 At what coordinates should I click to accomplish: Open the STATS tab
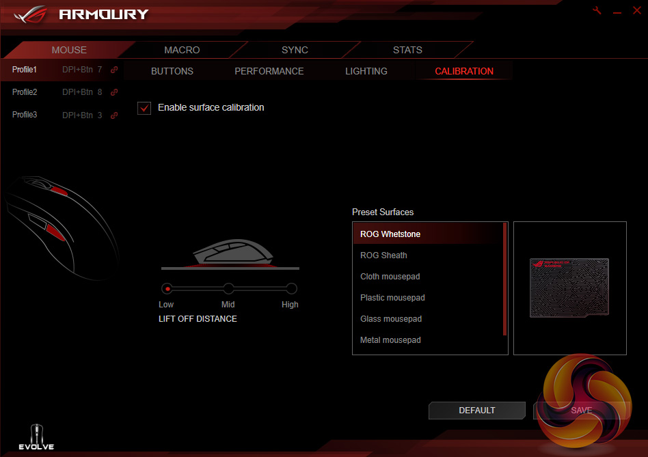pos(407,50)
